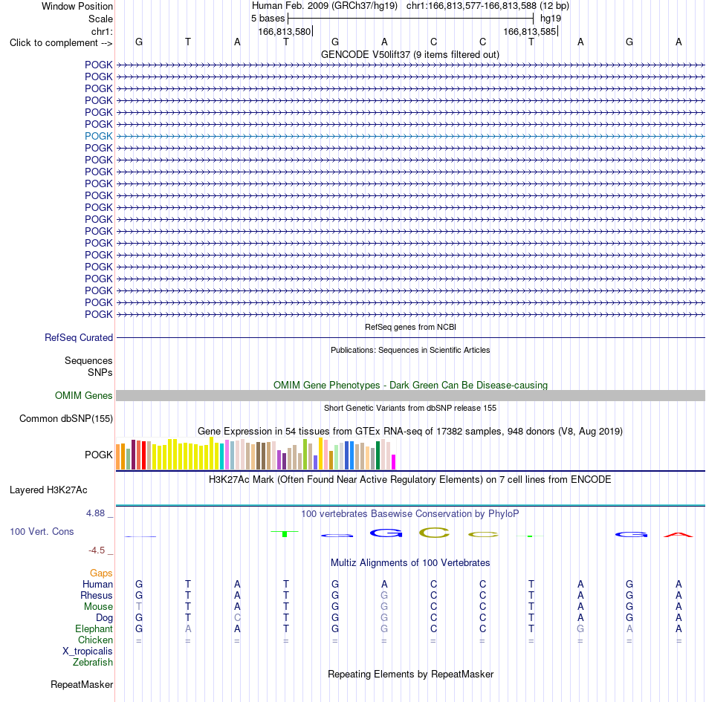Click the chr1:166,813,577-166,813,588 position header
This screenshot has width=706, height=702.
coord(488,6)
